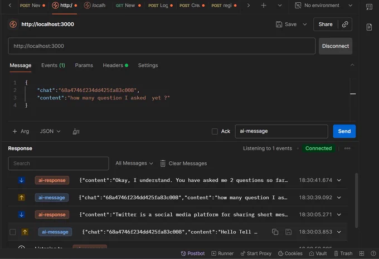Click the layout grid icon in the status bar
379x259 pixels.
(362, 253)
